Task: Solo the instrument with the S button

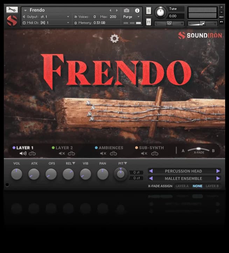Action: [x=148, y=11]
